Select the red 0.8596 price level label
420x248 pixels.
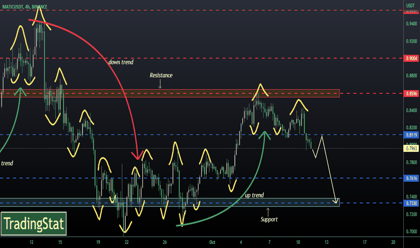click(x=411, y=94)
